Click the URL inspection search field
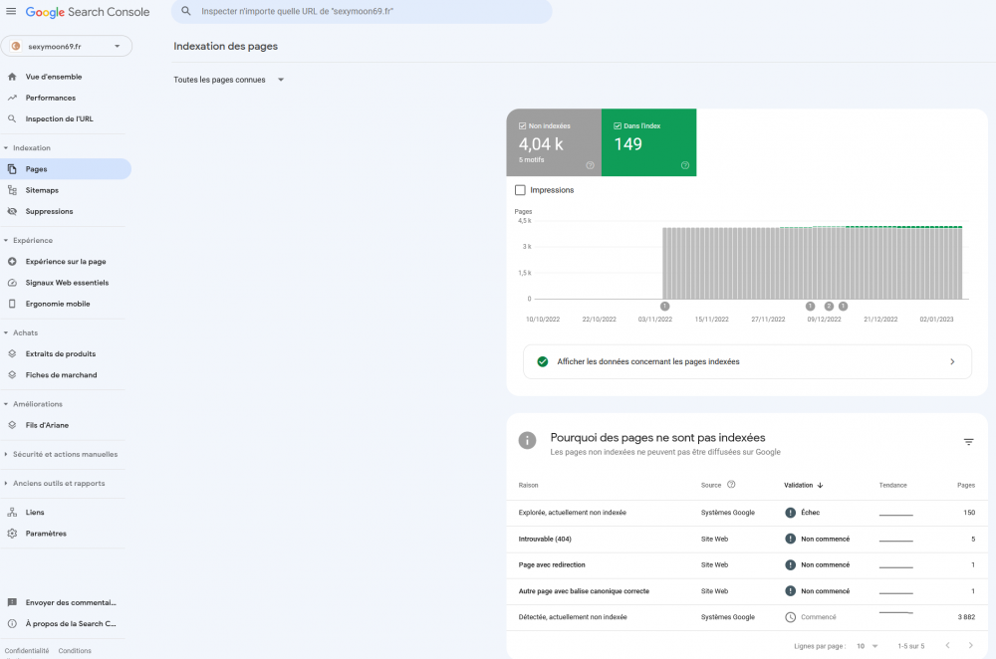This screenshot has height=659, width=996. pos(369,12)
